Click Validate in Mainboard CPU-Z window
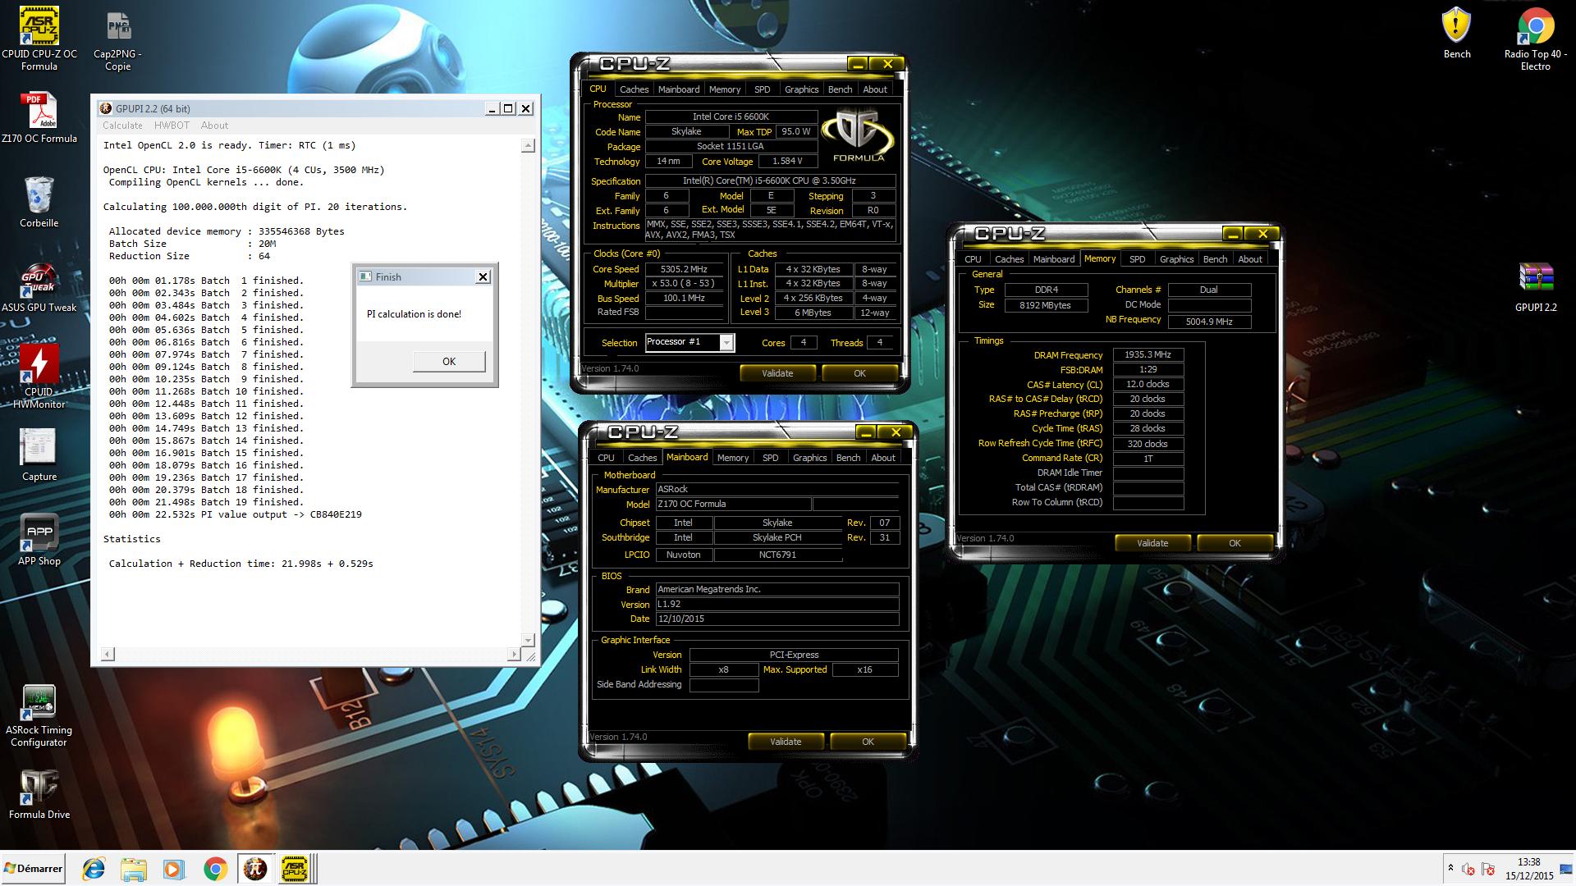Screen dimensions: 1576x886 pyautogui.click(x=786, y=742)
